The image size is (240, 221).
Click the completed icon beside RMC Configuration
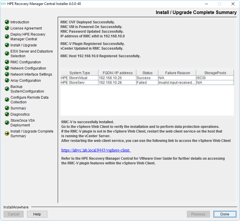pyautogui.click(x=7, y=62)
